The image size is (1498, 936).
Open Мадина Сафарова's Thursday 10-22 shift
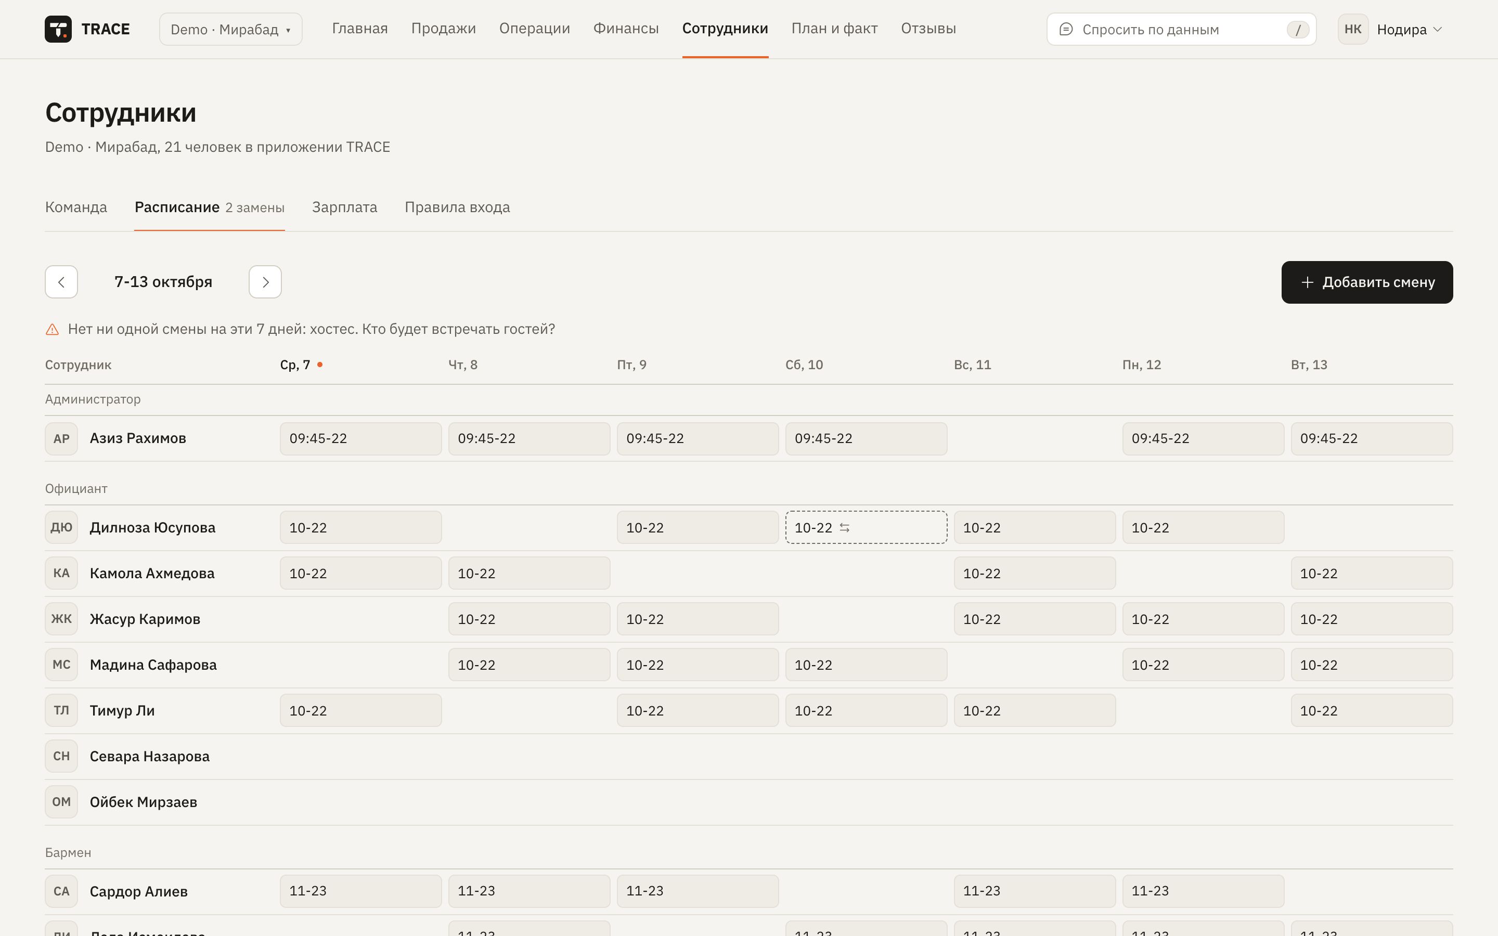[x=530, y=665]
